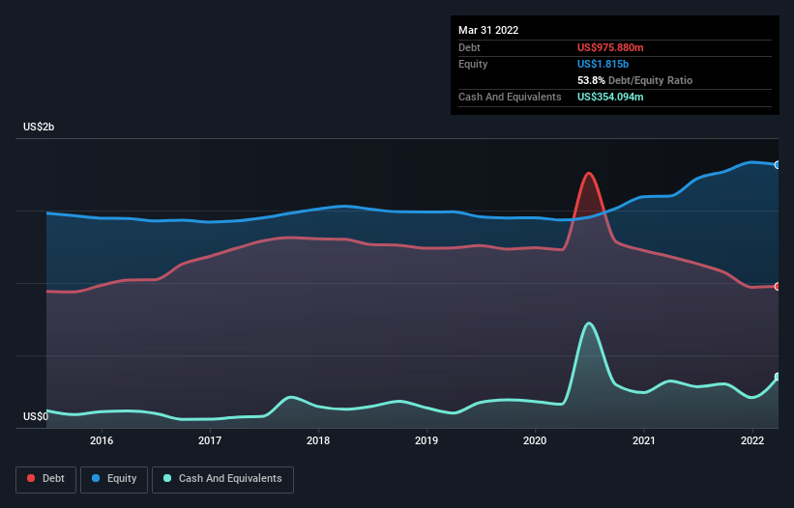Click the 2016 x-axis label
This screenshot has height=508, width=794.
point(102,440)
